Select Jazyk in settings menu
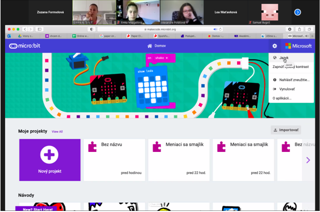 coord(291,57)
